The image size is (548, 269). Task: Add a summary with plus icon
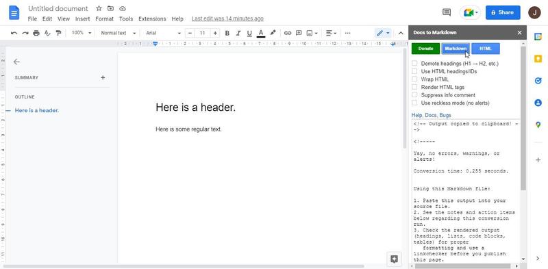tap(103, 77)
